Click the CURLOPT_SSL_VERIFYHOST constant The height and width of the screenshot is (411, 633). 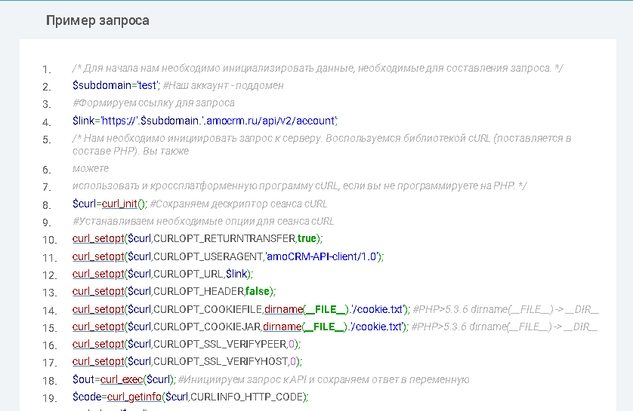point(221,362)
